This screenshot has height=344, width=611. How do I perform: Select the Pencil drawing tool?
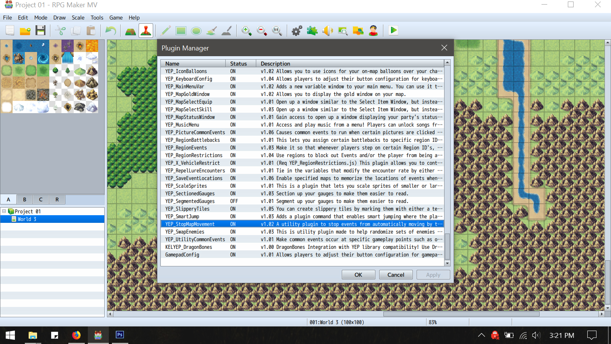pos(166,31)
